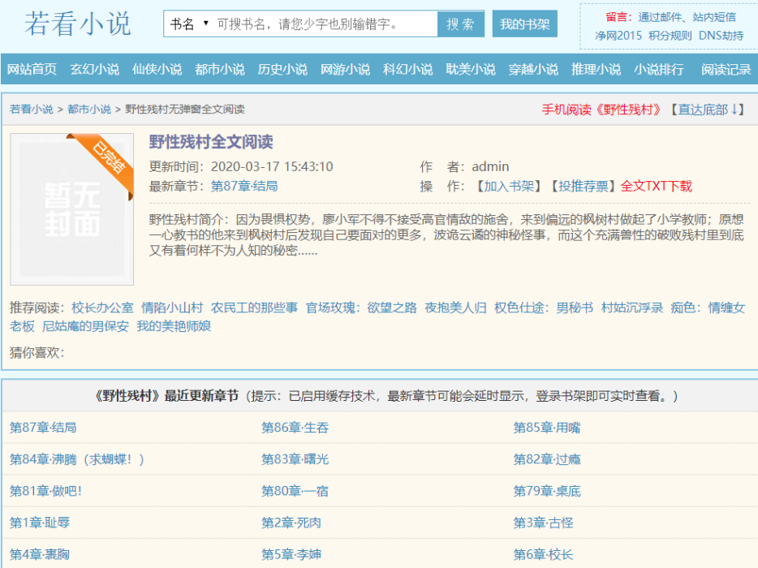Open chapter 第83章·曙光
The height and width of the screenshot is (568, 758).
tap(295, 459)
